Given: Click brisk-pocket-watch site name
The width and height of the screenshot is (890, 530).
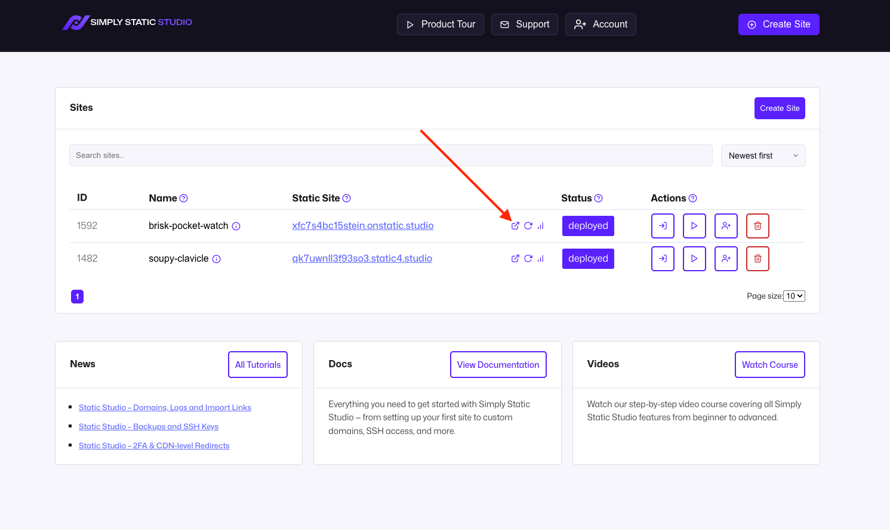Looking at the screenshot, I should point(189,226).
